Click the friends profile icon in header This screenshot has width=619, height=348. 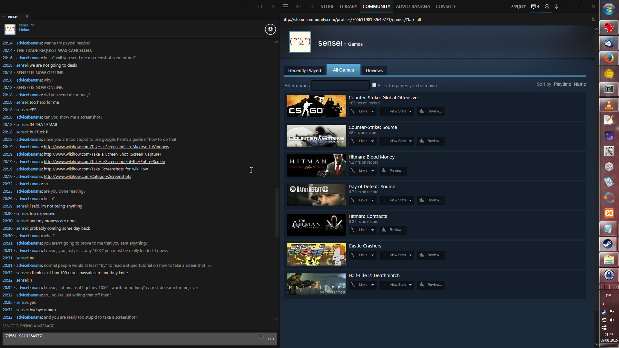tap(547, 6)
